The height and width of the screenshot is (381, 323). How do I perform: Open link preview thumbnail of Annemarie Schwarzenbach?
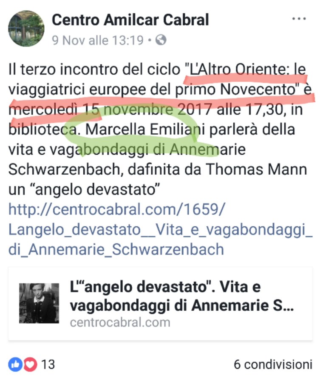click(x=39, y=303)
